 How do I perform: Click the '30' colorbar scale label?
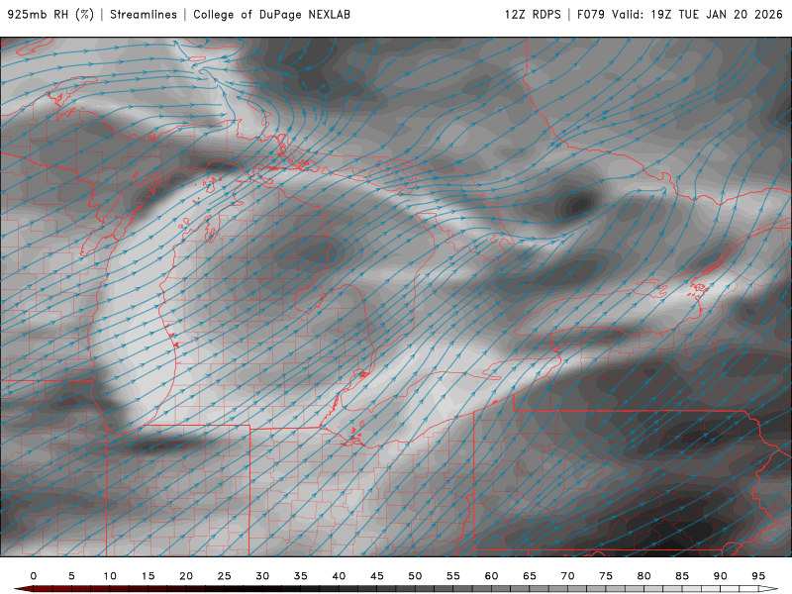coord(262,576)
